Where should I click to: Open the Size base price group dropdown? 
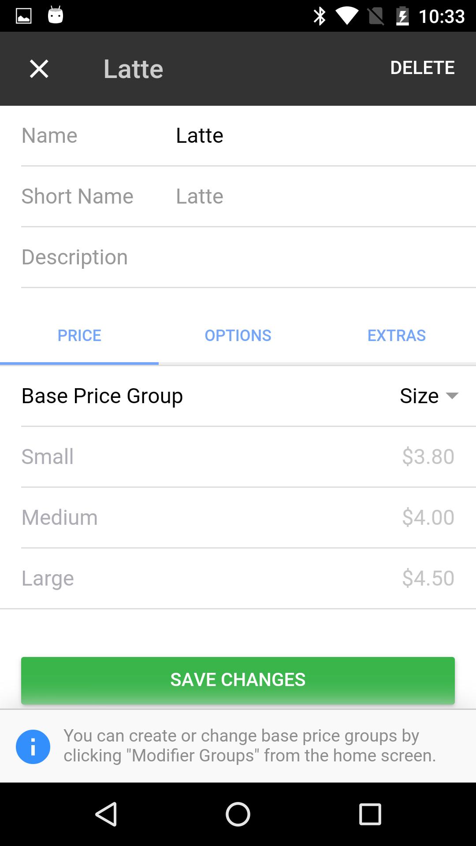click(428, 396)
